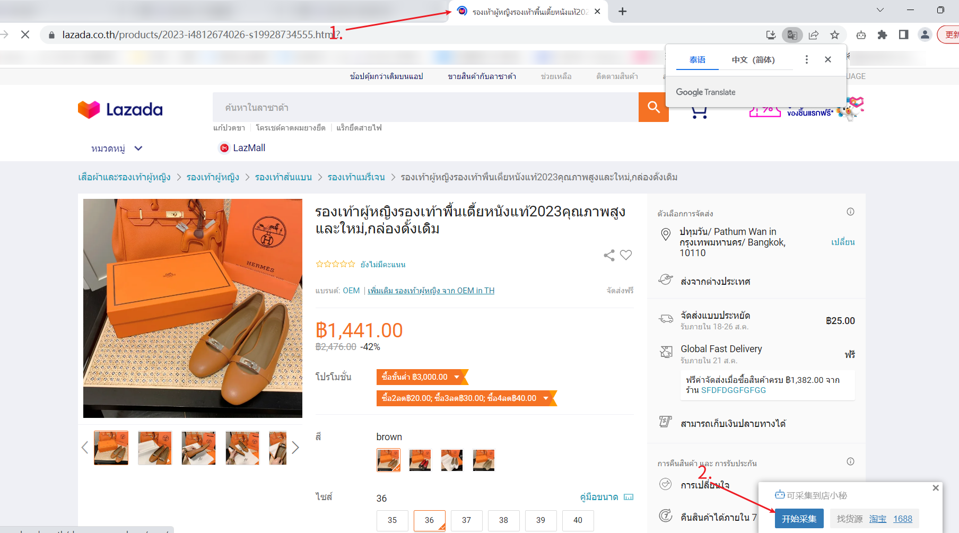Open the browser profile avatar icon
959x533 pixels.
coord(925,35)
